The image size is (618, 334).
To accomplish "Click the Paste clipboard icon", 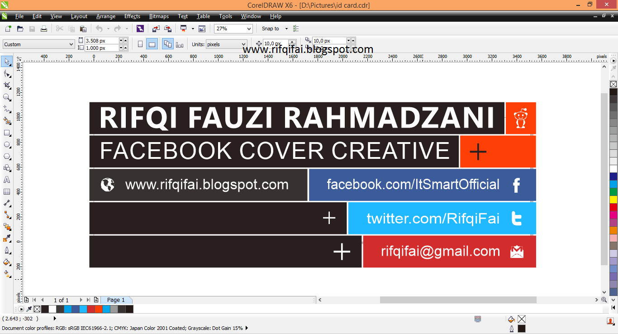I will pos(84,29).
